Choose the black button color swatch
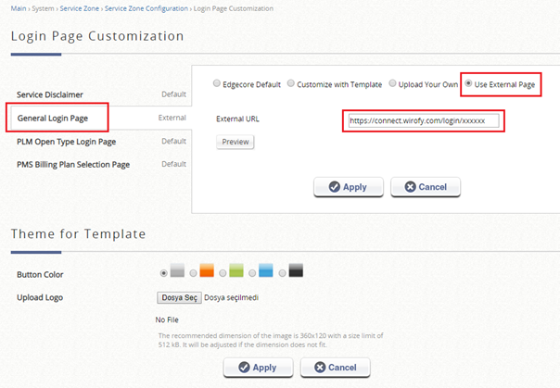The image size is (560, 388). [296, 271]
